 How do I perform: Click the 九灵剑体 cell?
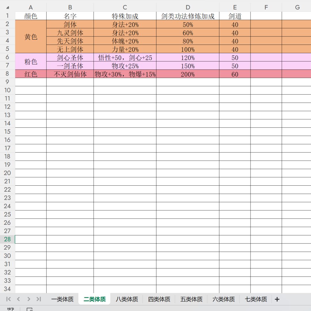(x=70, y=32)
